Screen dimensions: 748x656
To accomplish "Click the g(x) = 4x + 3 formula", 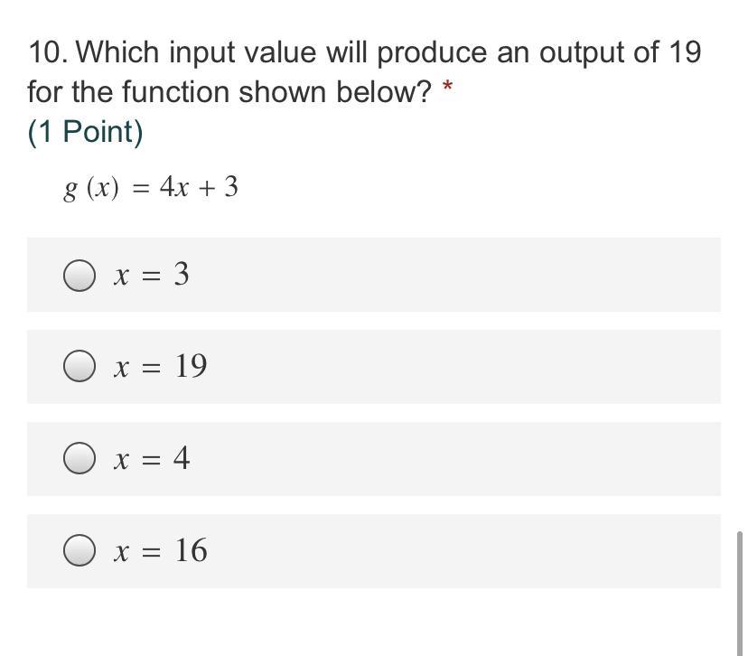I will pyautogui.click(x=151, y=188).
